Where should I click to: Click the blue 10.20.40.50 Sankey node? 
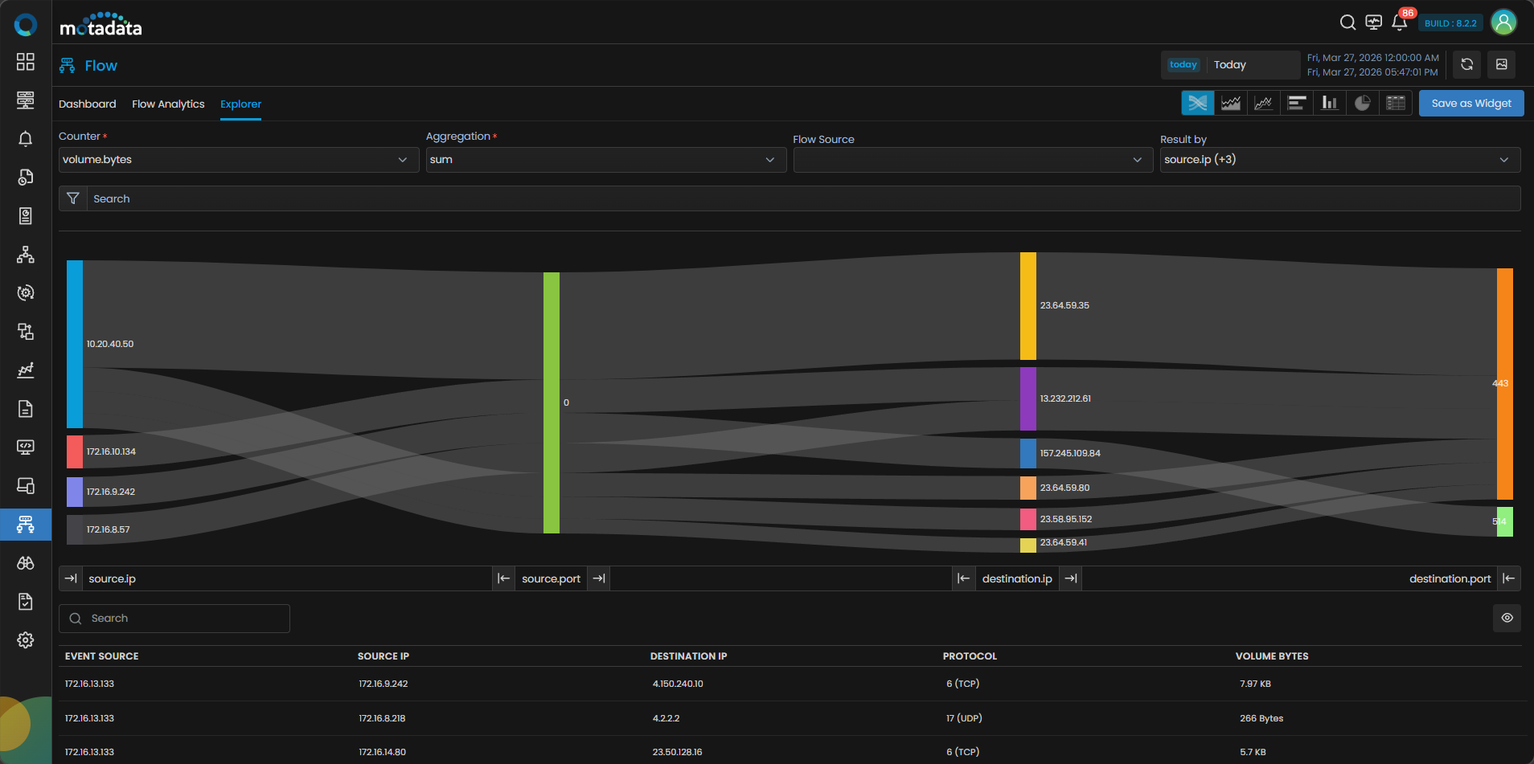tap(75, 344)
